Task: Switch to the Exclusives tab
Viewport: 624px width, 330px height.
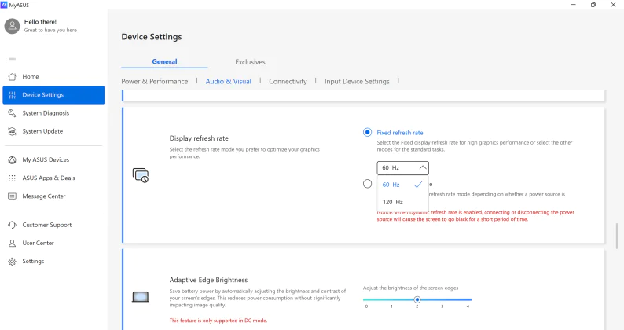Action: (x=250, y=62)
